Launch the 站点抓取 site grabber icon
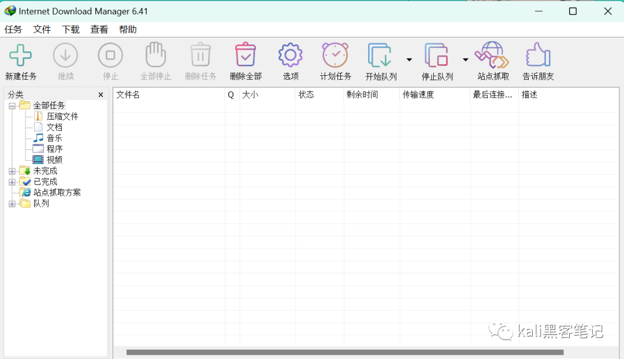 coord(493,55)
